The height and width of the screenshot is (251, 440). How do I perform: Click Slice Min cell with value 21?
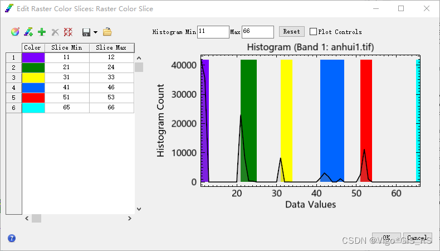[x=67, y=67]
